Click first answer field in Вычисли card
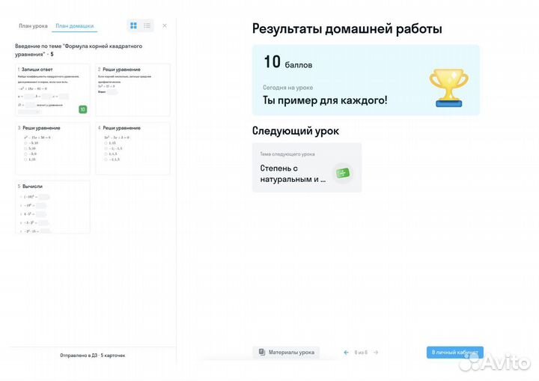 [44, 197]
